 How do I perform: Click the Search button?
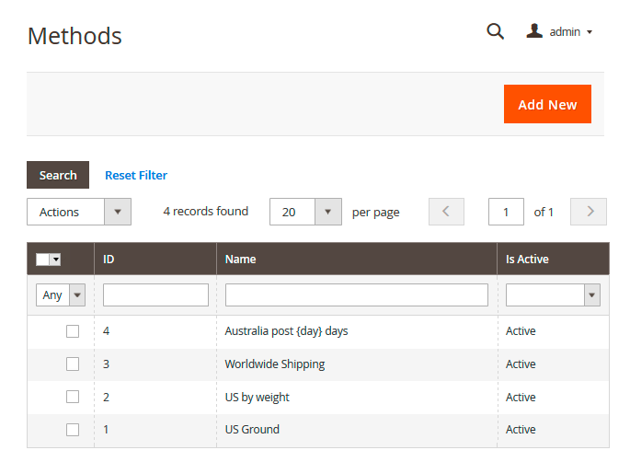click(x=58, y=175)
